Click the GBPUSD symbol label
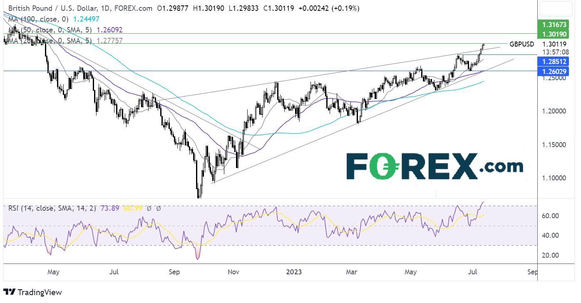This screenshot has width=581, height=303. [521, 44]
